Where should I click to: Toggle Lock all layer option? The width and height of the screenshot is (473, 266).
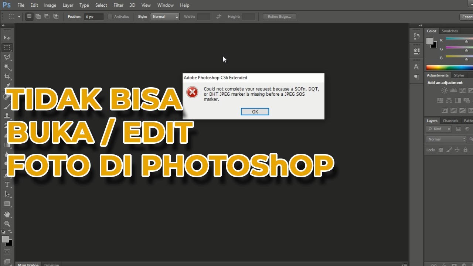(x=465, y=150)
